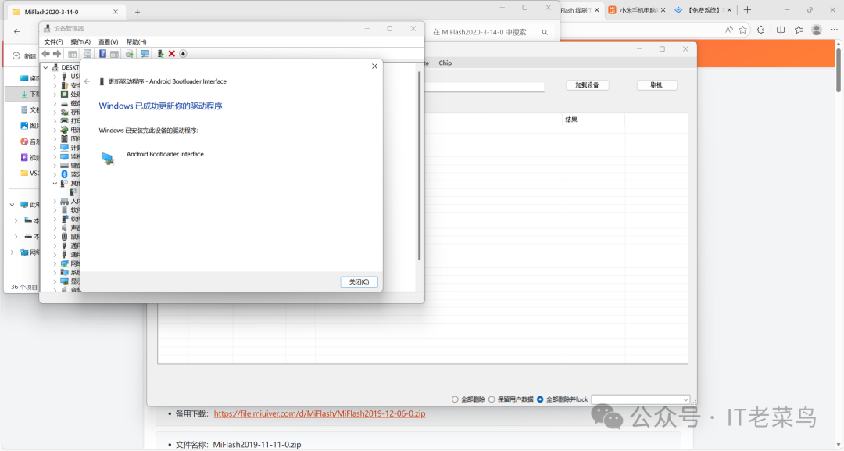This screenshot has height=451, width=844.
Task: Click the action pane toolbar icon
Action: coord(114,54)
